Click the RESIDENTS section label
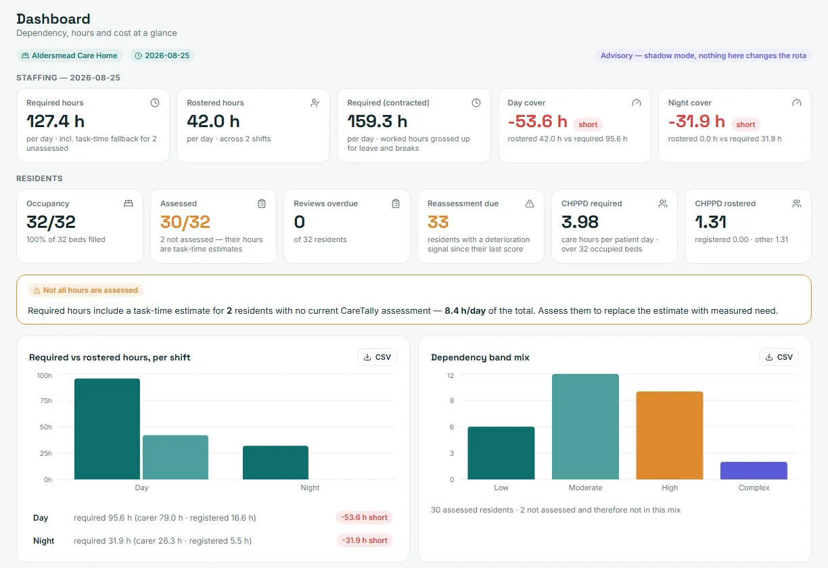Image resolution: width=828 pixels, height=568 pixels. (x=39, y=179)
